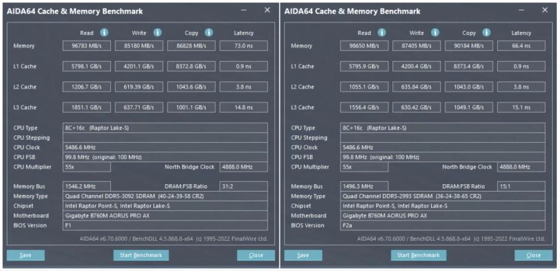Image resolution: width=560 pixels, height=271 pixels.
Task: Click the left window's 5486.6 MHz CPU Clock field
Action: click(167, 147)
